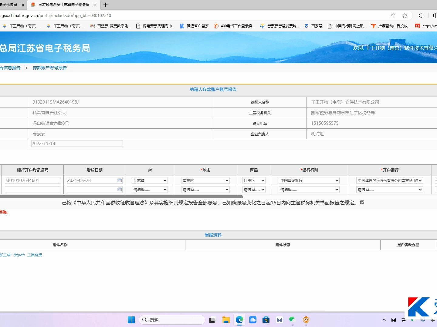This screenshot has width=437, height=327.
Task: Click empty issue date field in second row
Action: 92,190
